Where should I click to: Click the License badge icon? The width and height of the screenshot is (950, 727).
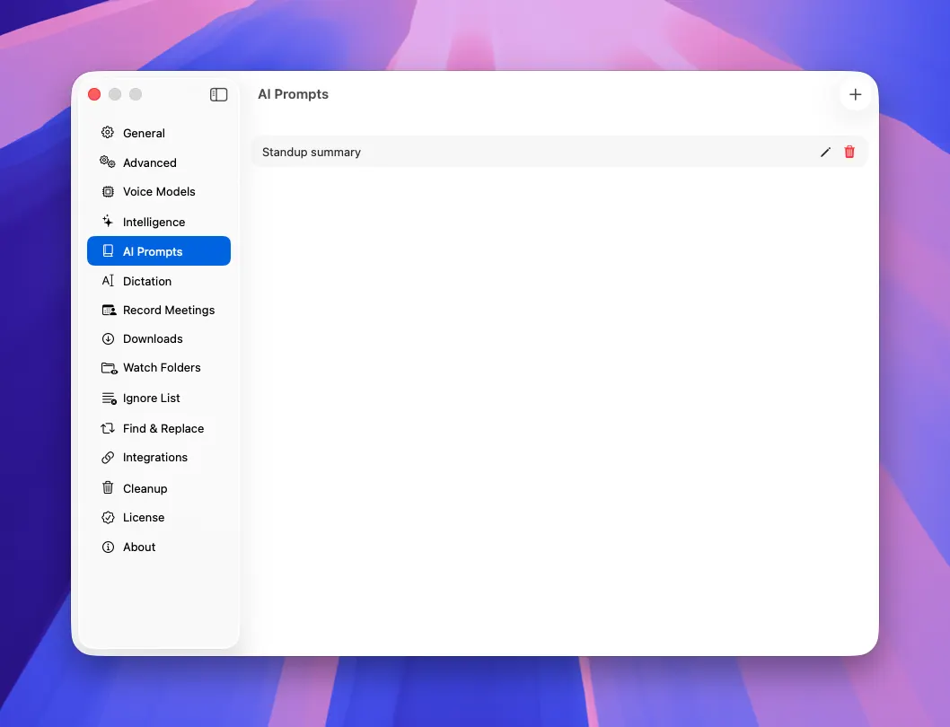[108, 517]
